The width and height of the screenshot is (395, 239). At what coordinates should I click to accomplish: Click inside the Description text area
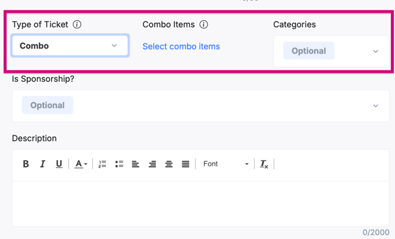(x=201, y=203)
